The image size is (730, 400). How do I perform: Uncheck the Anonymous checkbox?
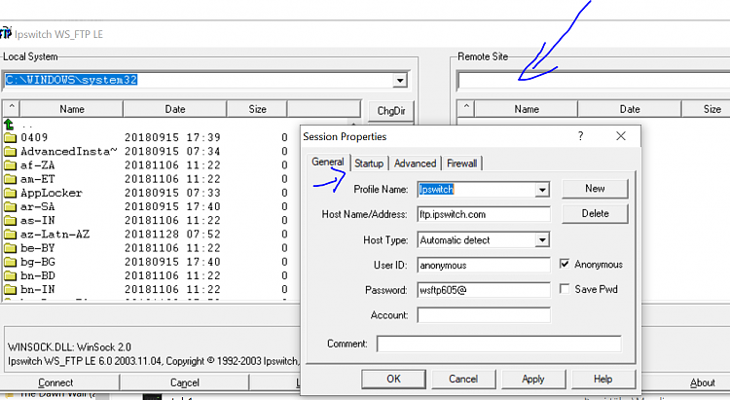(x=565, y=264)
